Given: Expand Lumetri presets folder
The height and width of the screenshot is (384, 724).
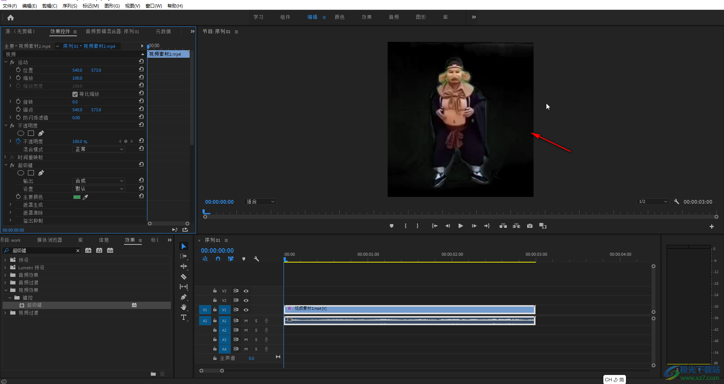Looking at the screenshot, I should pos(5,267).
